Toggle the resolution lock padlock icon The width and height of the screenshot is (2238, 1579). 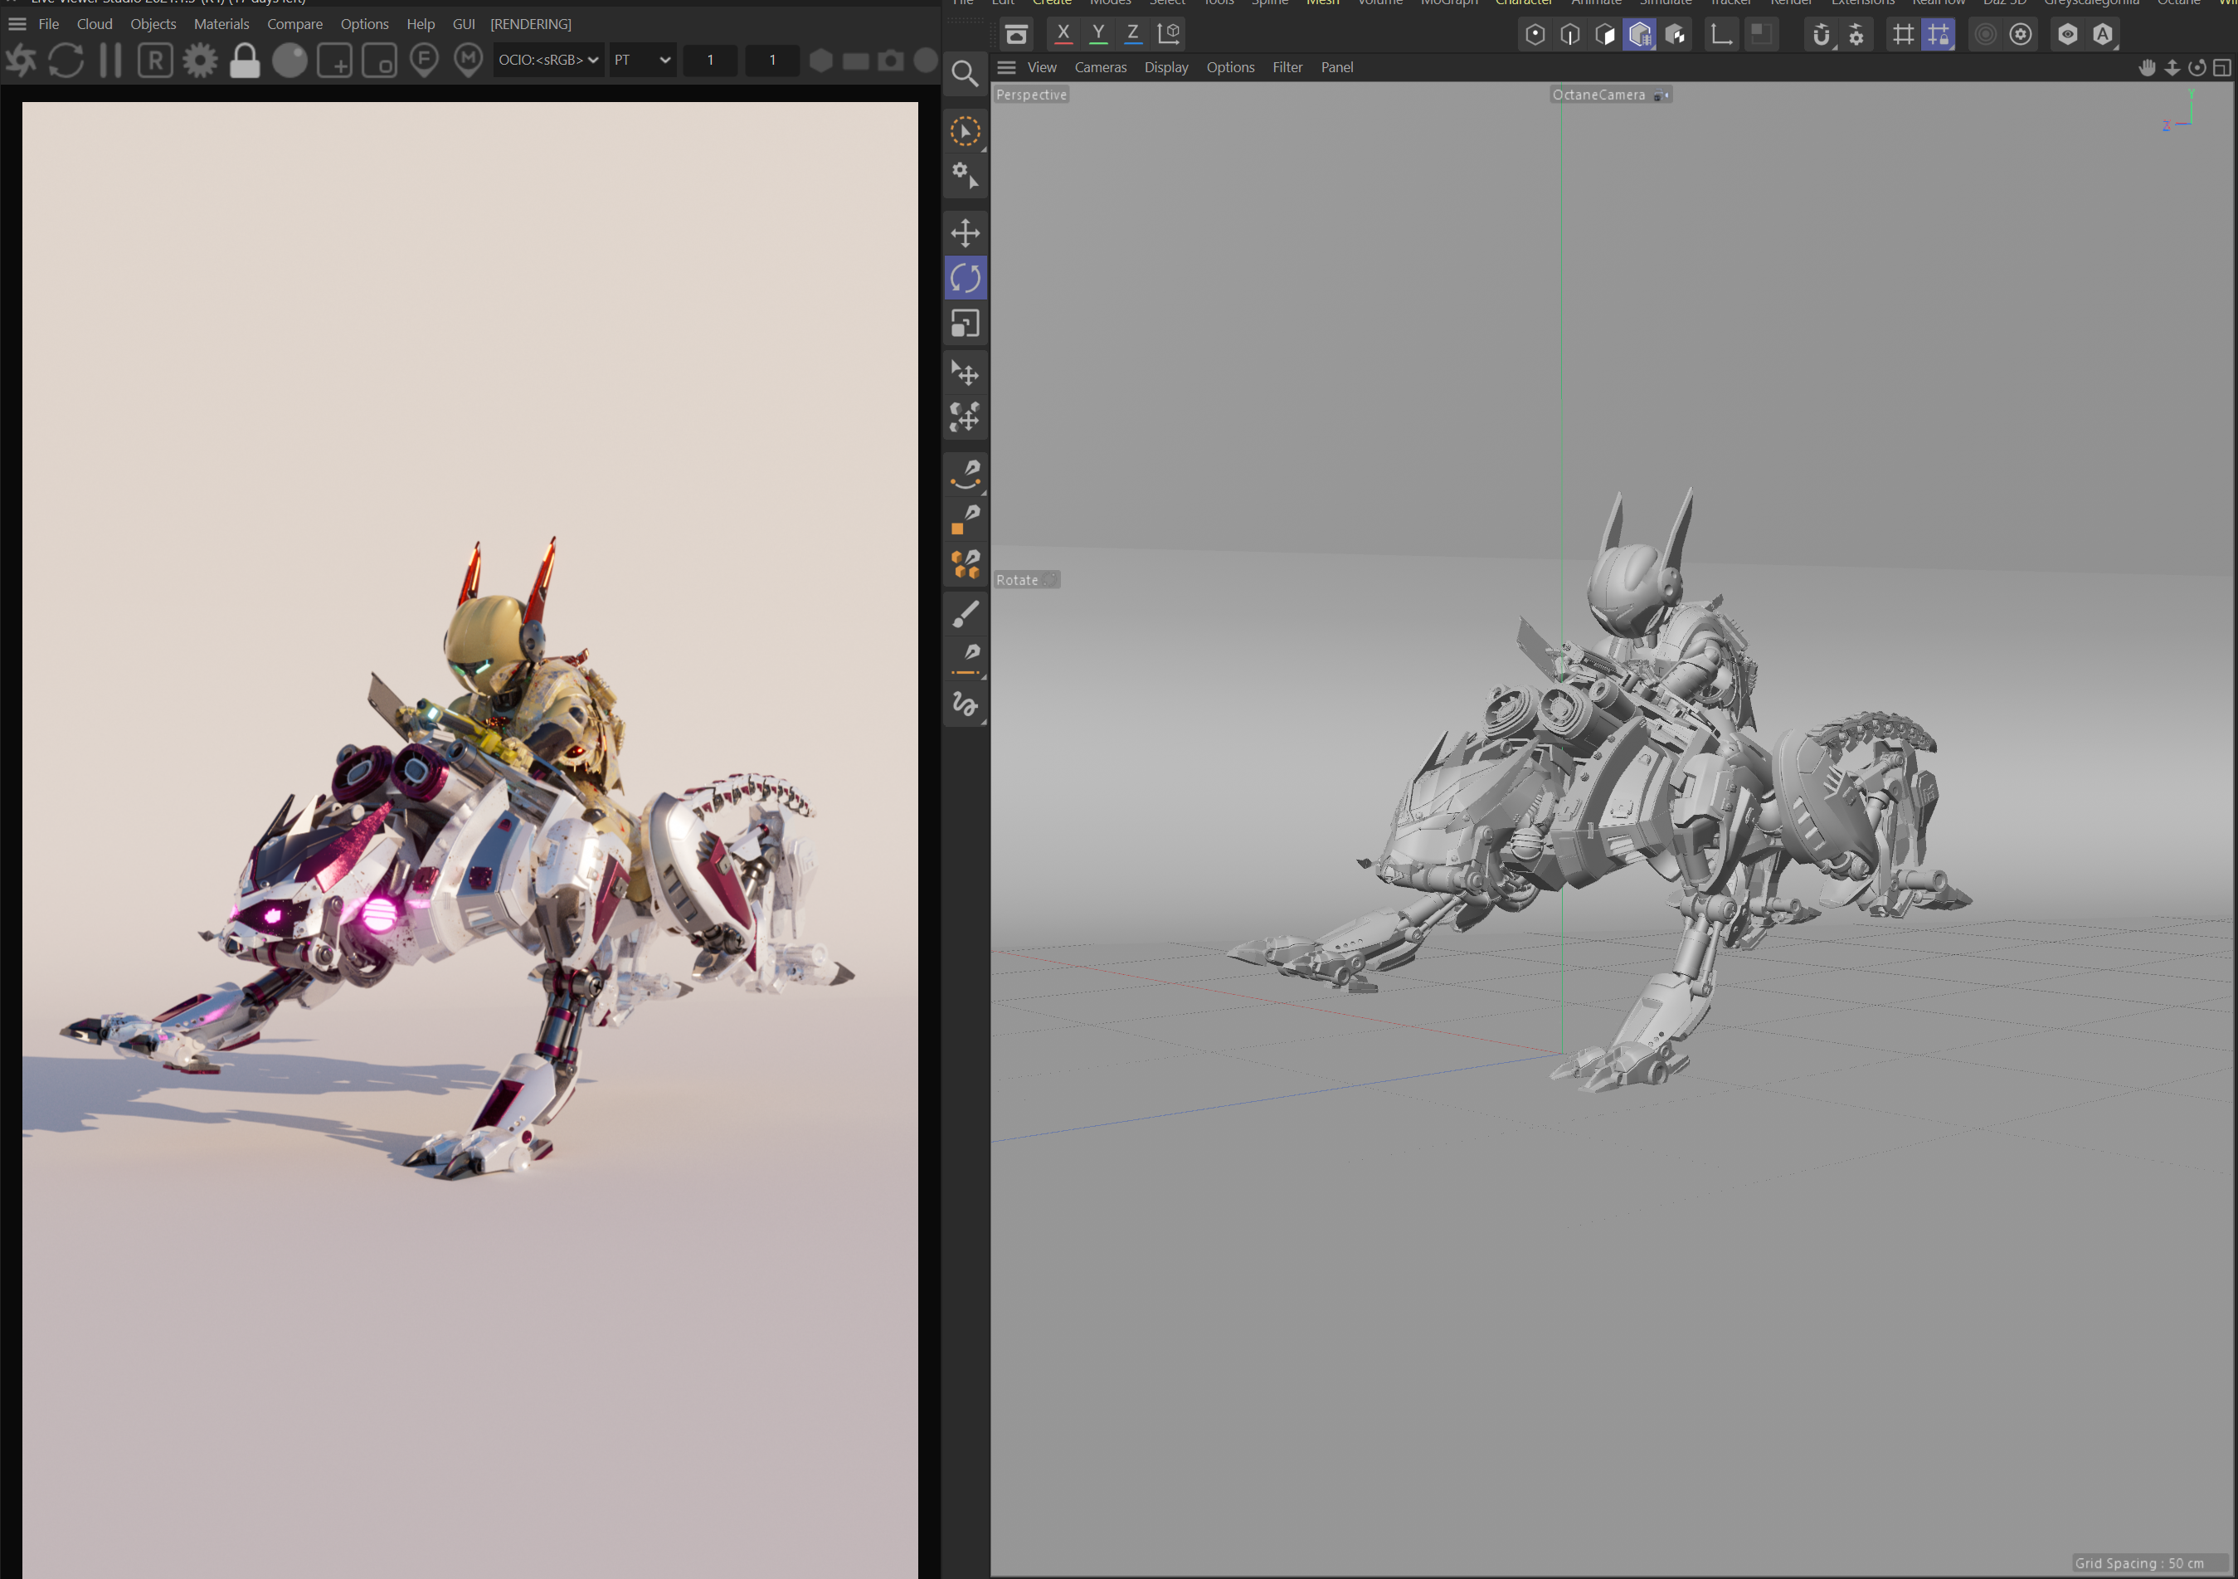click(x=245, y=61)
